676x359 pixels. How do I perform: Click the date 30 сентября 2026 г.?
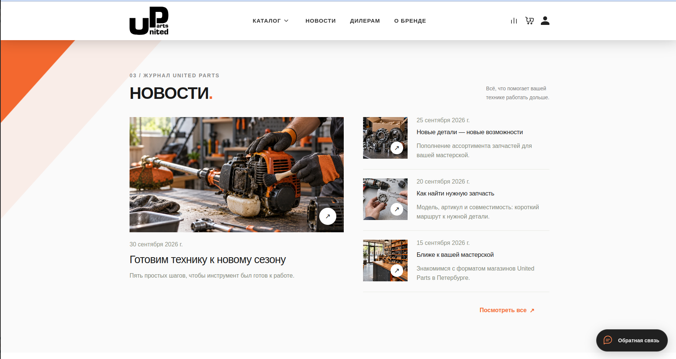(156, 244)
